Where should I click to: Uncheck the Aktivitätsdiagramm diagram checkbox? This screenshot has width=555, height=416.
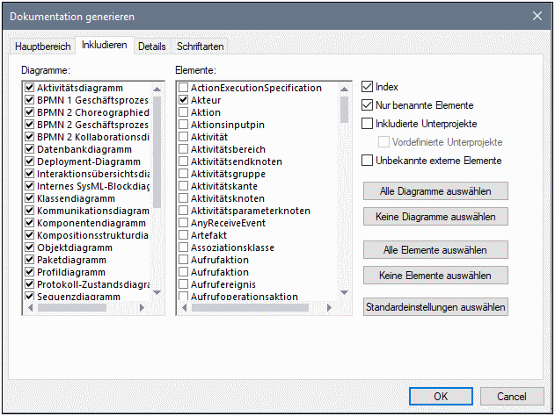pos(31,89)
